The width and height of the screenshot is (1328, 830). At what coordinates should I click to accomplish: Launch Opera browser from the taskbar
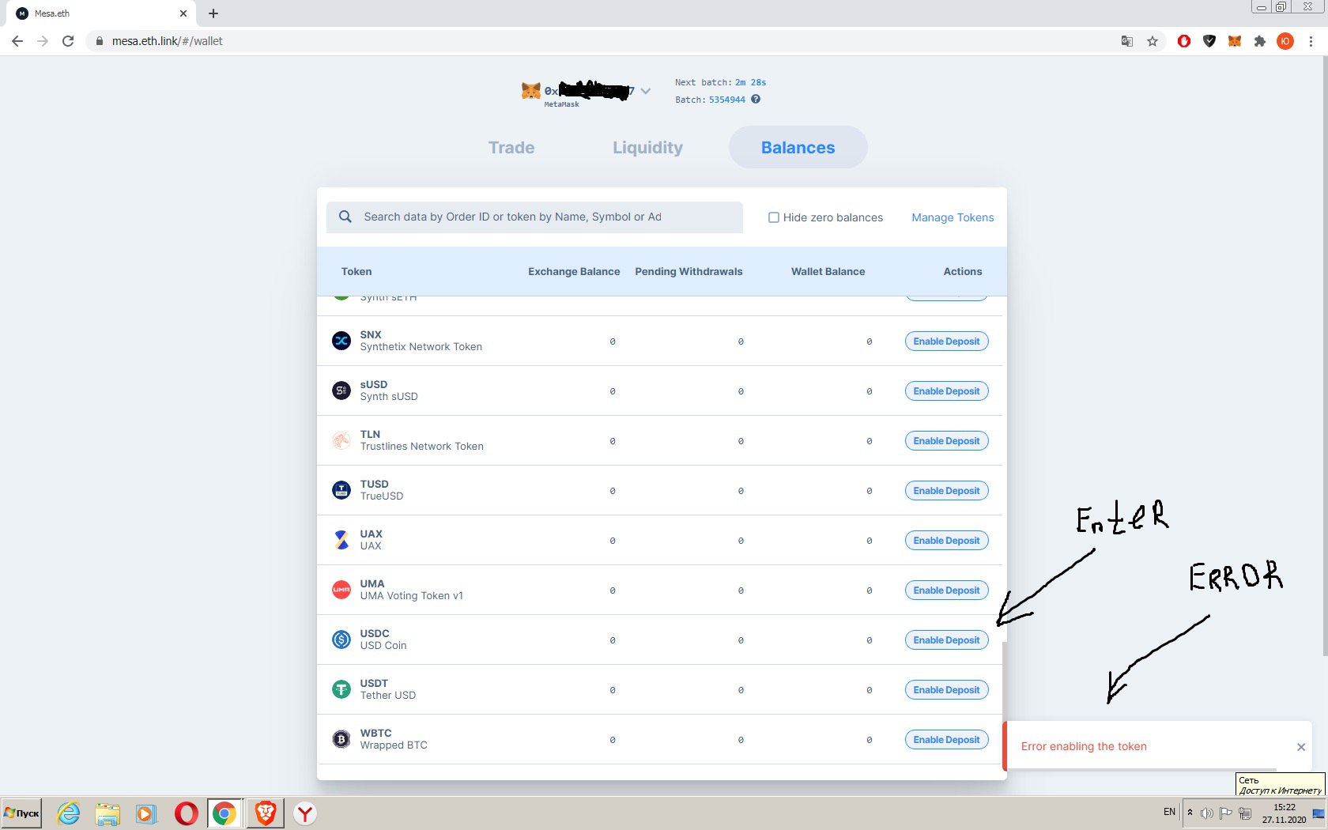click(187, 813)
